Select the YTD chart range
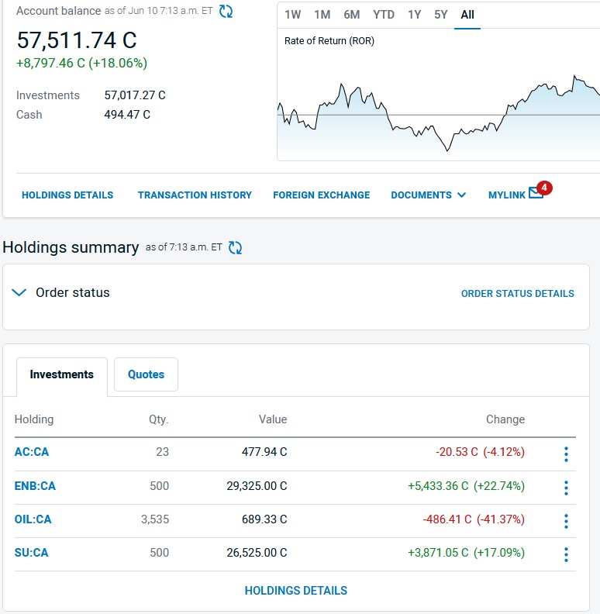Image resolution: width=600 pixels, height=614 pixels. pyautogui.click(x=384, y=15)
